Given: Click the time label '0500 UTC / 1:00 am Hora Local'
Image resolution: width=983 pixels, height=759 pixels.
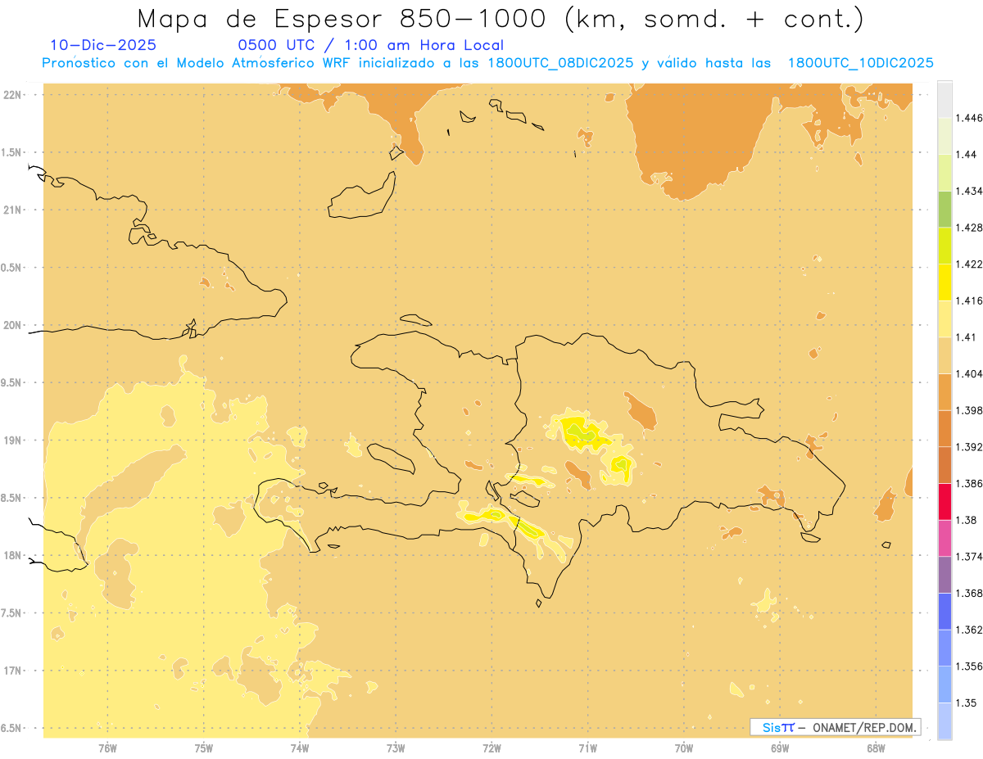Looking at the screenshot, I should pos(370,45).
